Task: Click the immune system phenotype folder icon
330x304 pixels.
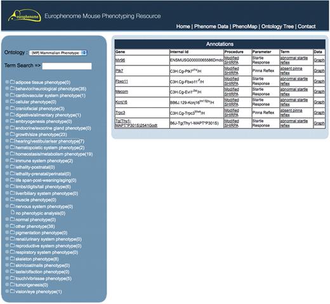Action: click(x=12, y=161)
